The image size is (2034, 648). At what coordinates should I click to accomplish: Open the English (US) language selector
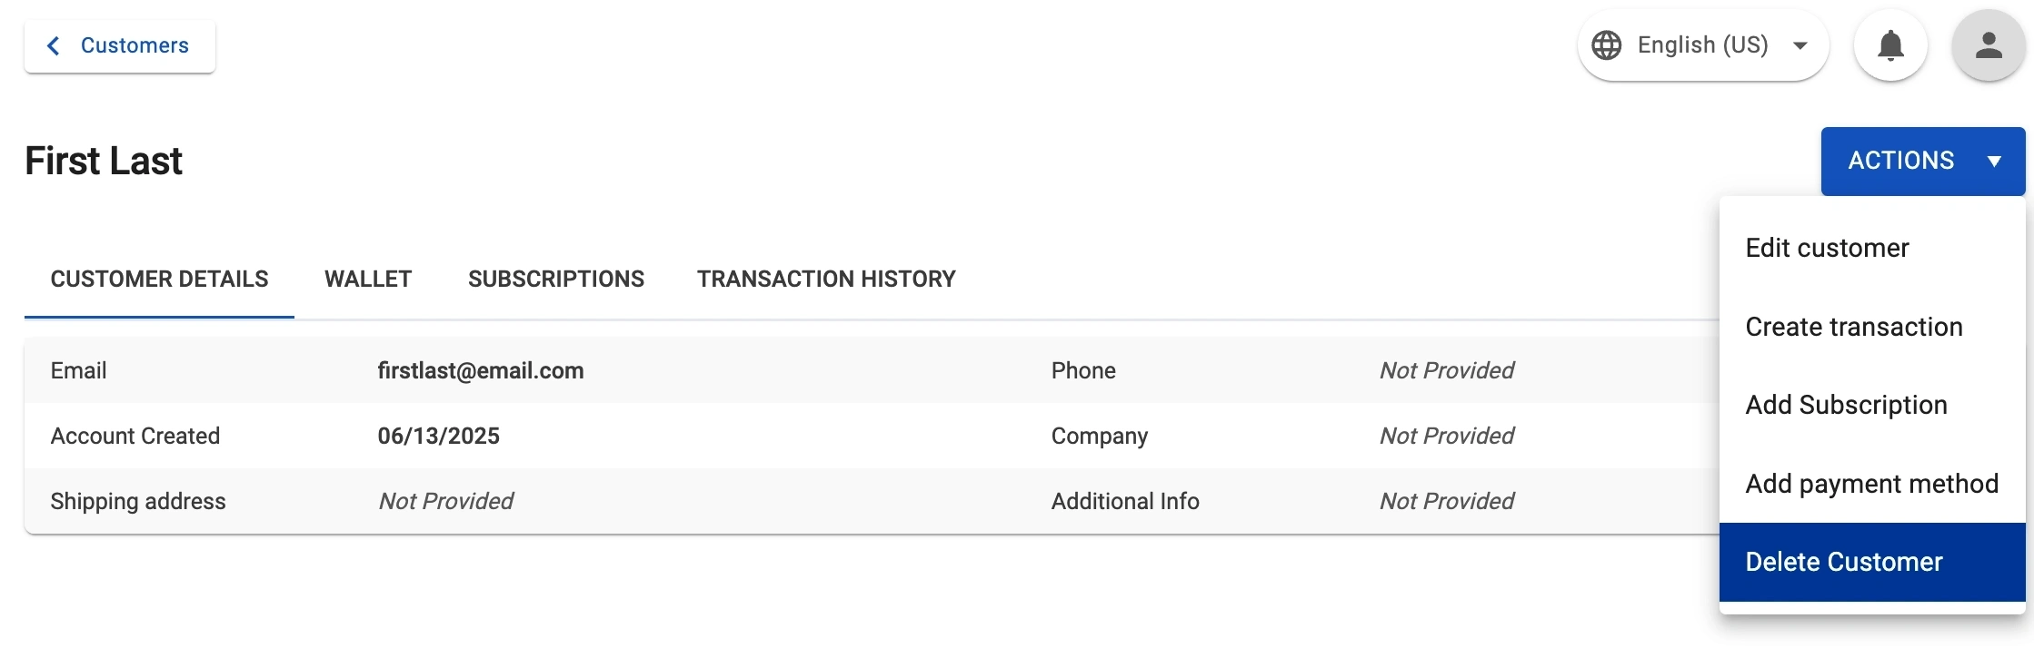click(1702, 45)
